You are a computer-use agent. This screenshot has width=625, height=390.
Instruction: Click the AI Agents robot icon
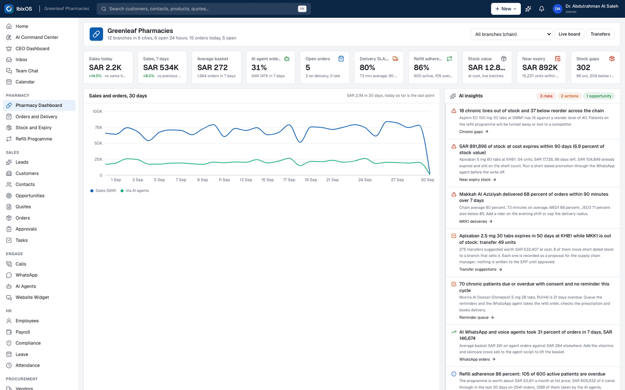click(x=9, y=286)
